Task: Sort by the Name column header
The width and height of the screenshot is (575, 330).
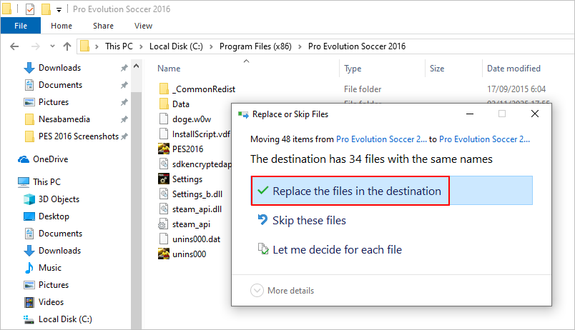Action: click(169, 69)
